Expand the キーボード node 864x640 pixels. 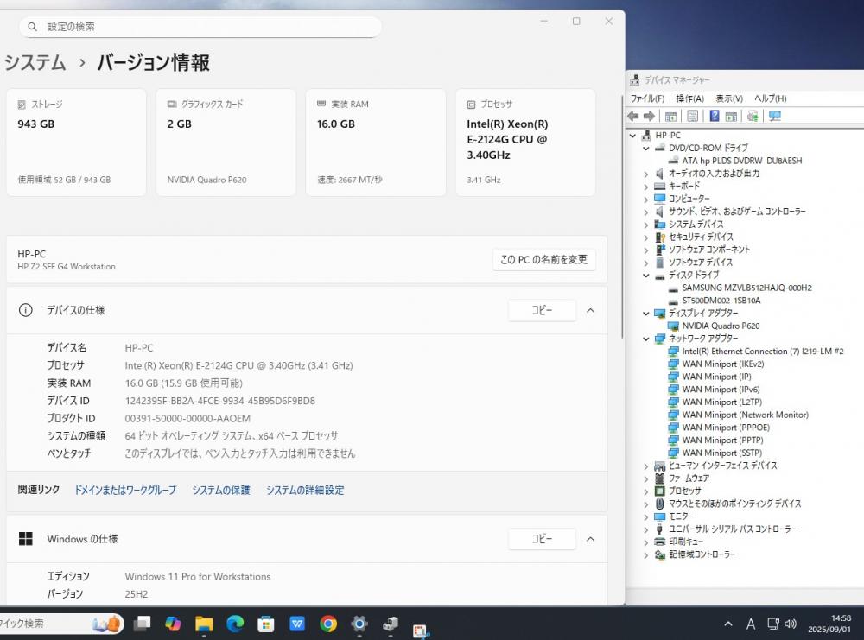[x=646, y=187]
